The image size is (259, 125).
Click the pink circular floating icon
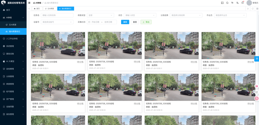[257, 98]
